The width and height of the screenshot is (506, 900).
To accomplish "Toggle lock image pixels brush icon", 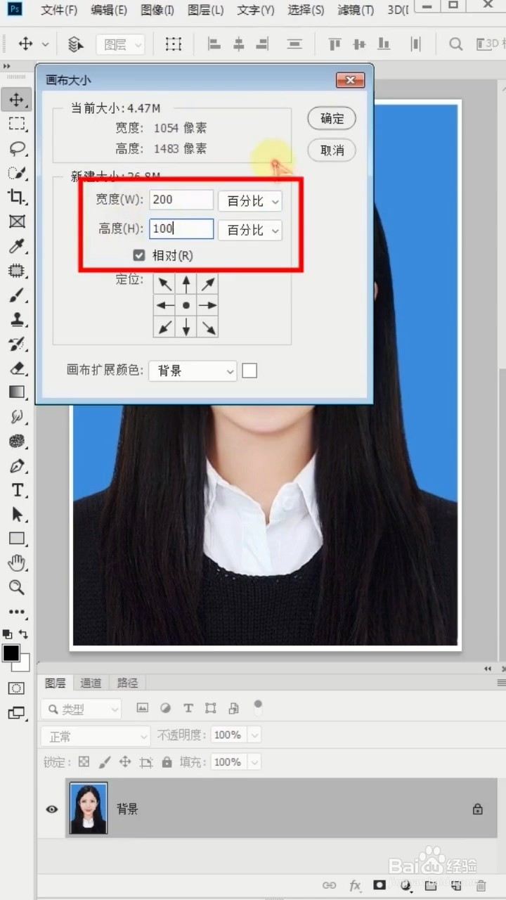I will click(x=105, y=761).
